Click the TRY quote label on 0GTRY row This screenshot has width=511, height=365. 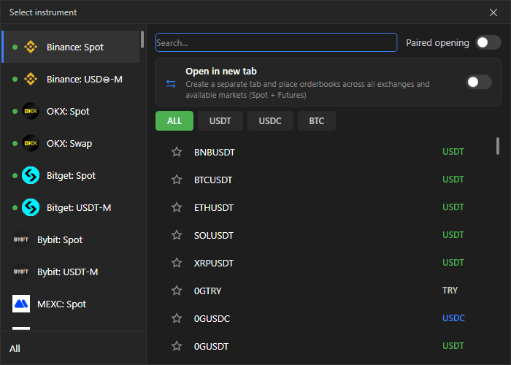pos(450,291)
